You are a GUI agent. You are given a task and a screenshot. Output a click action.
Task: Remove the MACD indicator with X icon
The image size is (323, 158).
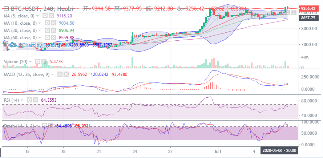65,74
